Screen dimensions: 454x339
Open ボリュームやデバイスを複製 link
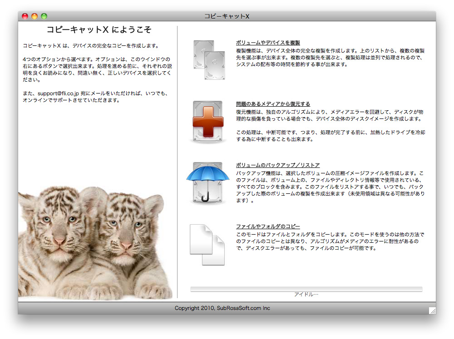[268, 43]
